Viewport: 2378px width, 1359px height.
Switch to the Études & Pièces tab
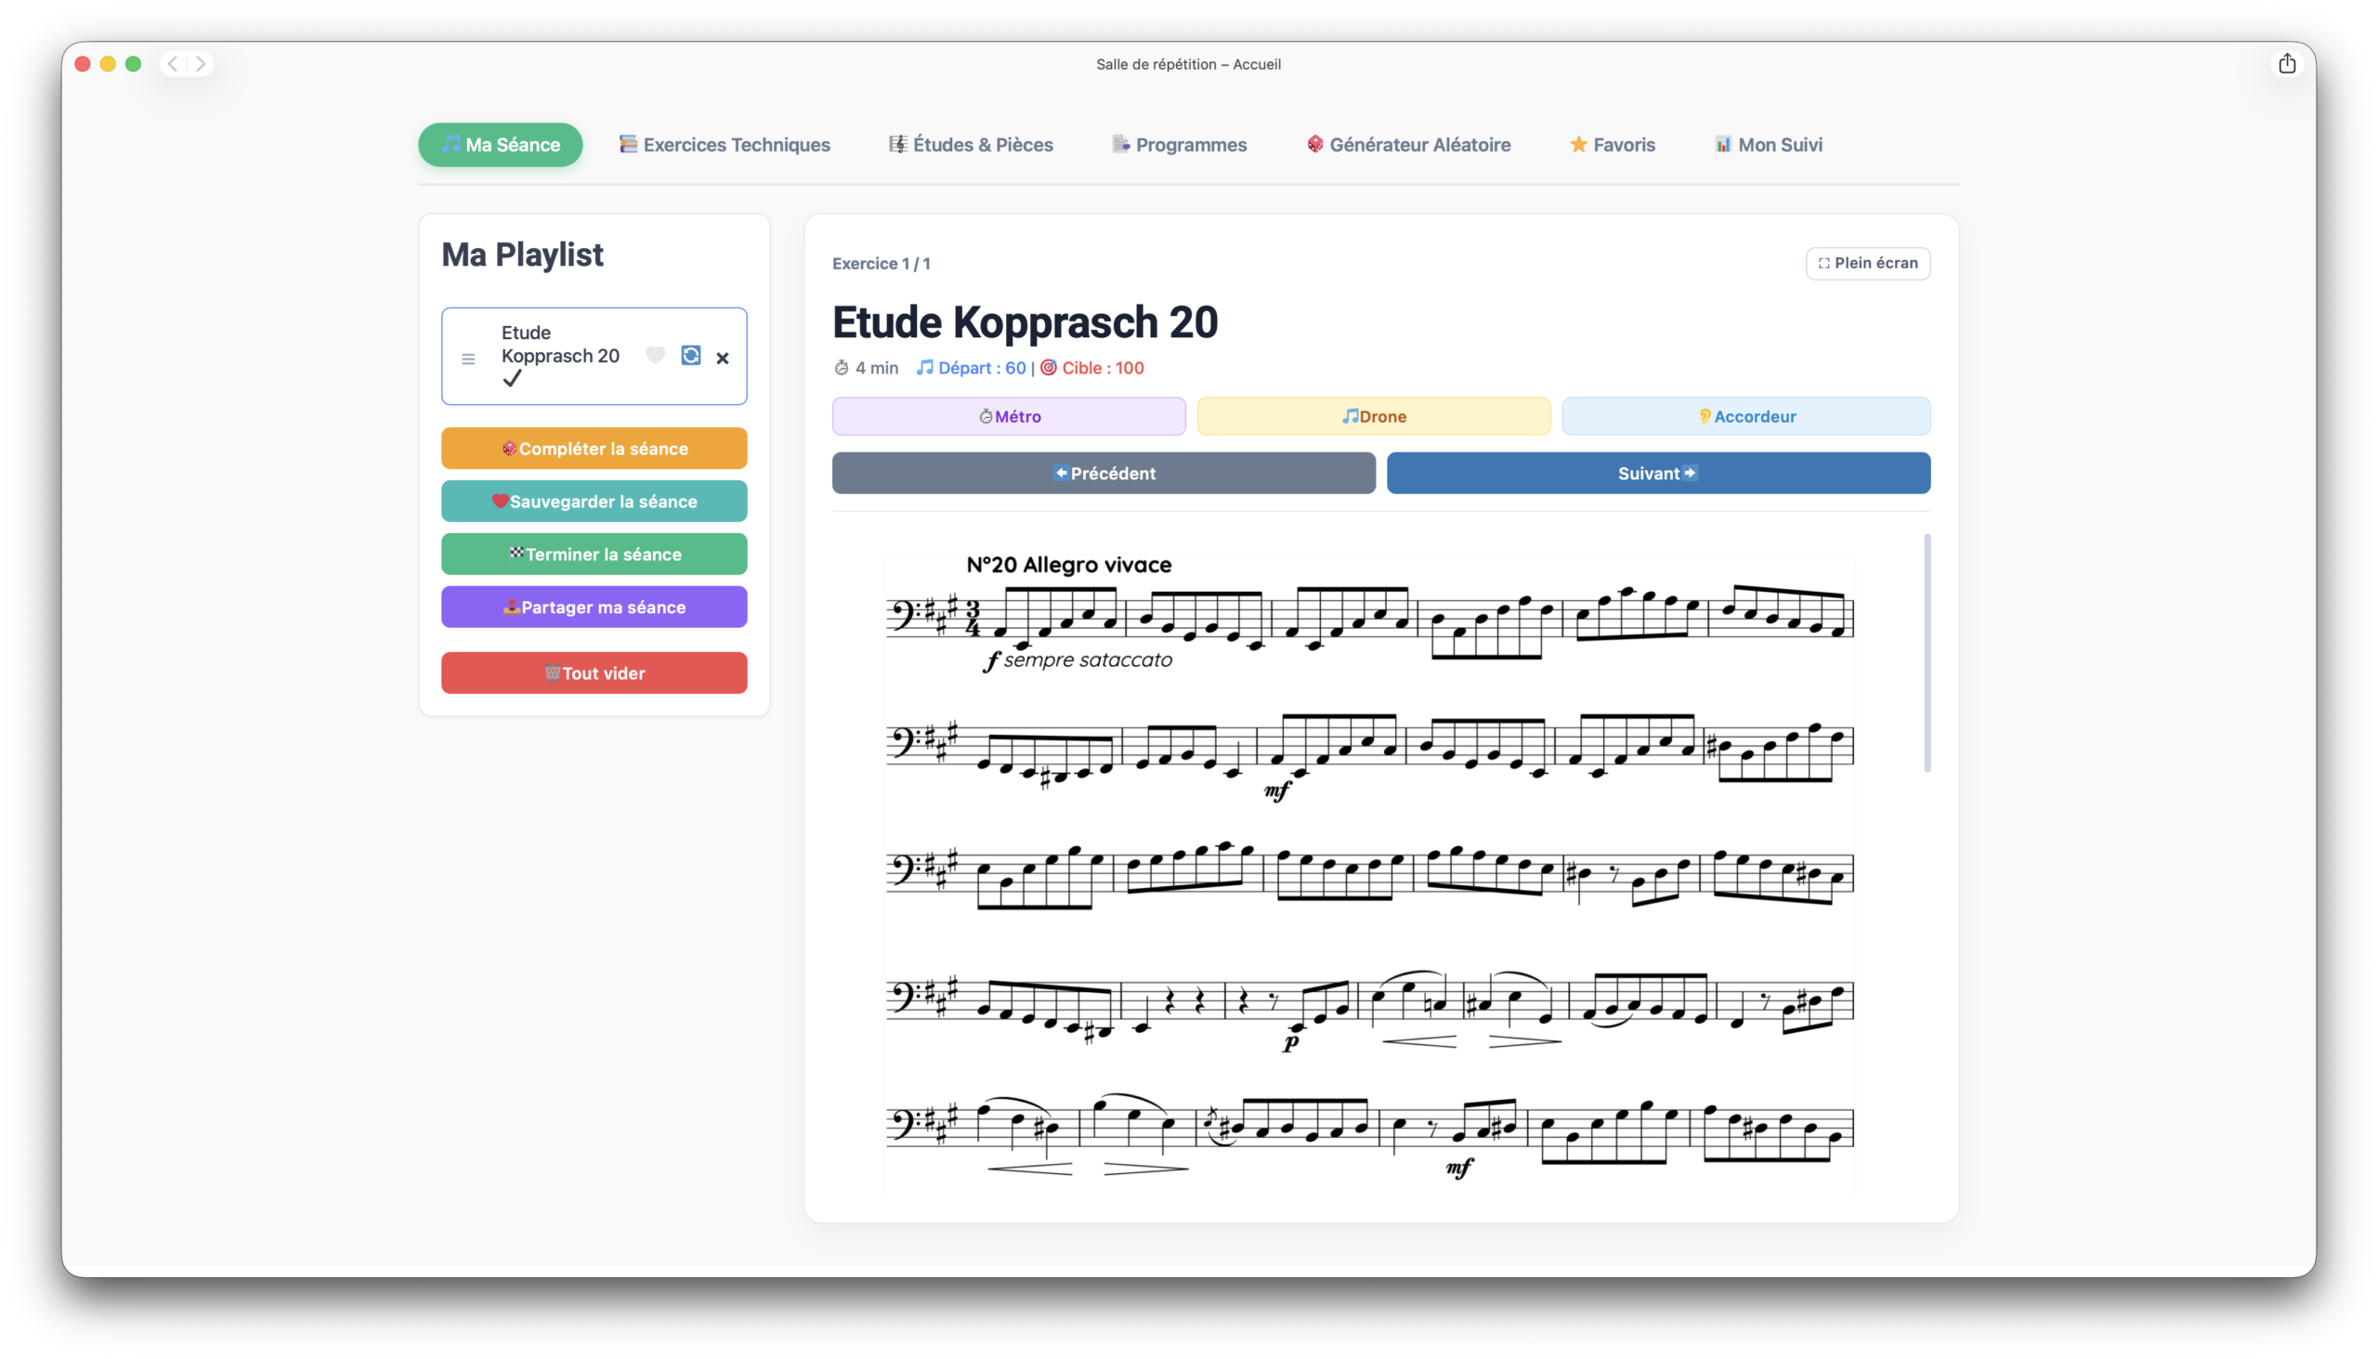point(971,145)
